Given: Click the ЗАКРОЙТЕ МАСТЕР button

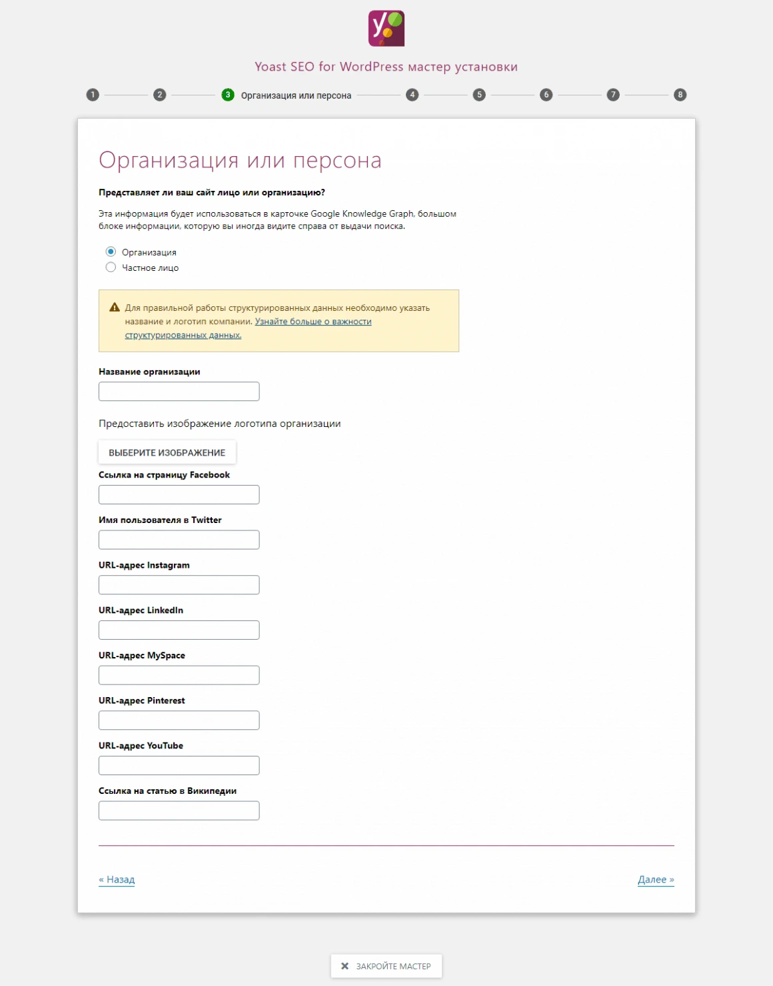Looking at the screenshot, I should [386, 966].
